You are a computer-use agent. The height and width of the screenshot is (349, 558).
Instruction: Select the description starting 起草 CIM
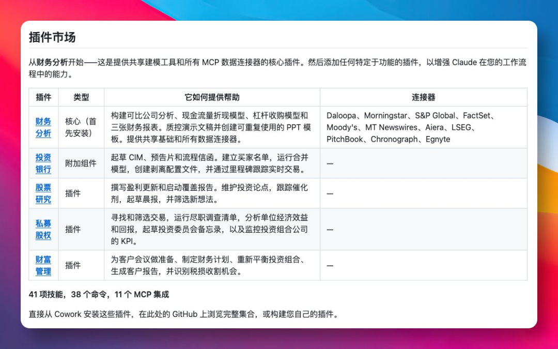coord(210,163)
